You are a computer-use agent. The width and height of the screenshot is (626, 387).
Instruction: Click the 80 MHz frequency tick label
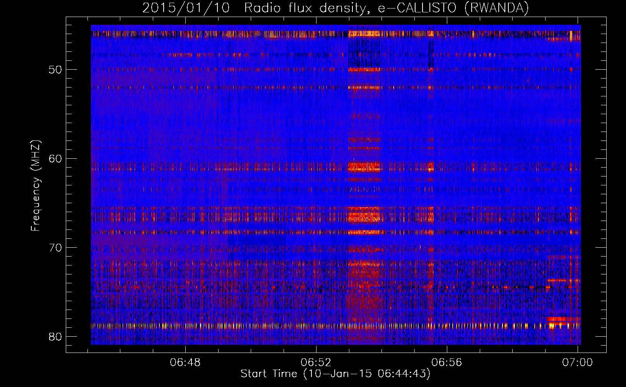(55, 336)
